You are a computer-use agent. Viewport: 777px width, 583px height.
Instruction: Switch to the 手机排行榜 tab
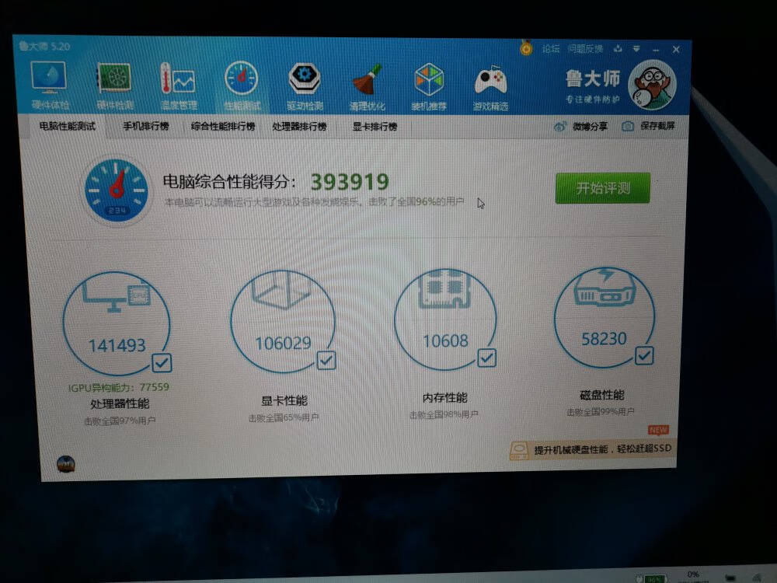pos(146,127)
